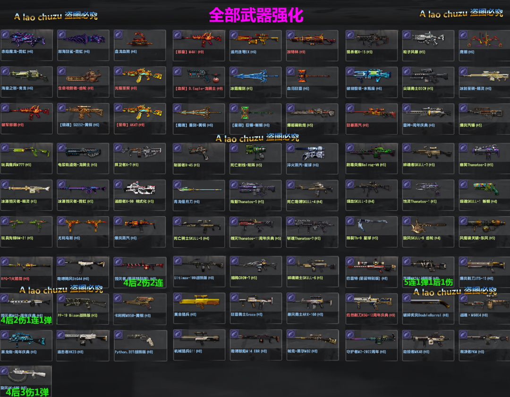Image resolution: width=510 pixels, height=397 pixels.
Task: Click the enhancement badge on 追月连弩EX card
Action: click(x=234, y=35)
